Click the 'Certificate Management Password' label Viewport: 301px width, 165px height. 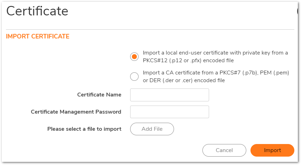tap(76, 112)
